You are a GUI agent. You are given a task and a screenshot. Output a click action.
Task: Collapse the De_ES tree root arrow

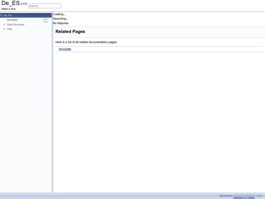tap(1, 15)
